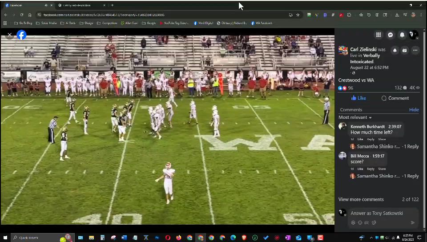Switch to the Facebook browser tab
Screen dimensions: 427x242
(27, 5)
